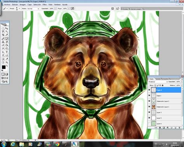This screenshot has height=147, width=184.
Task: Open the status bar info arrow
Action: click(x=36, y=140)
